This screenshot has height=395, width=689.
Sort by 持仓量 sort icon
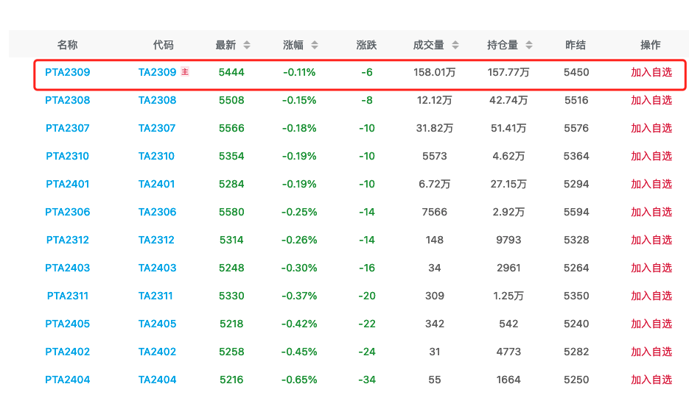coord(529,45)
